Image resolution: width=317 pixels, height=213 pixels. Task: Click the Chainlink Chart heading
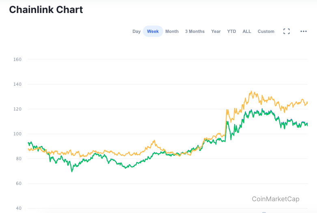click(46, 10)
